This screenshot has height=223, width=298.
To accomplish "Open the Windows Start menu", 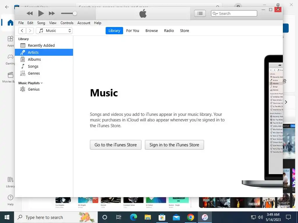I will 7,217.
